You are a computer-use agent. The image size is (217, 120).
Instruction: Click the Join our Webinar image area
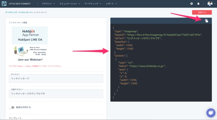[x=30, y=54]
